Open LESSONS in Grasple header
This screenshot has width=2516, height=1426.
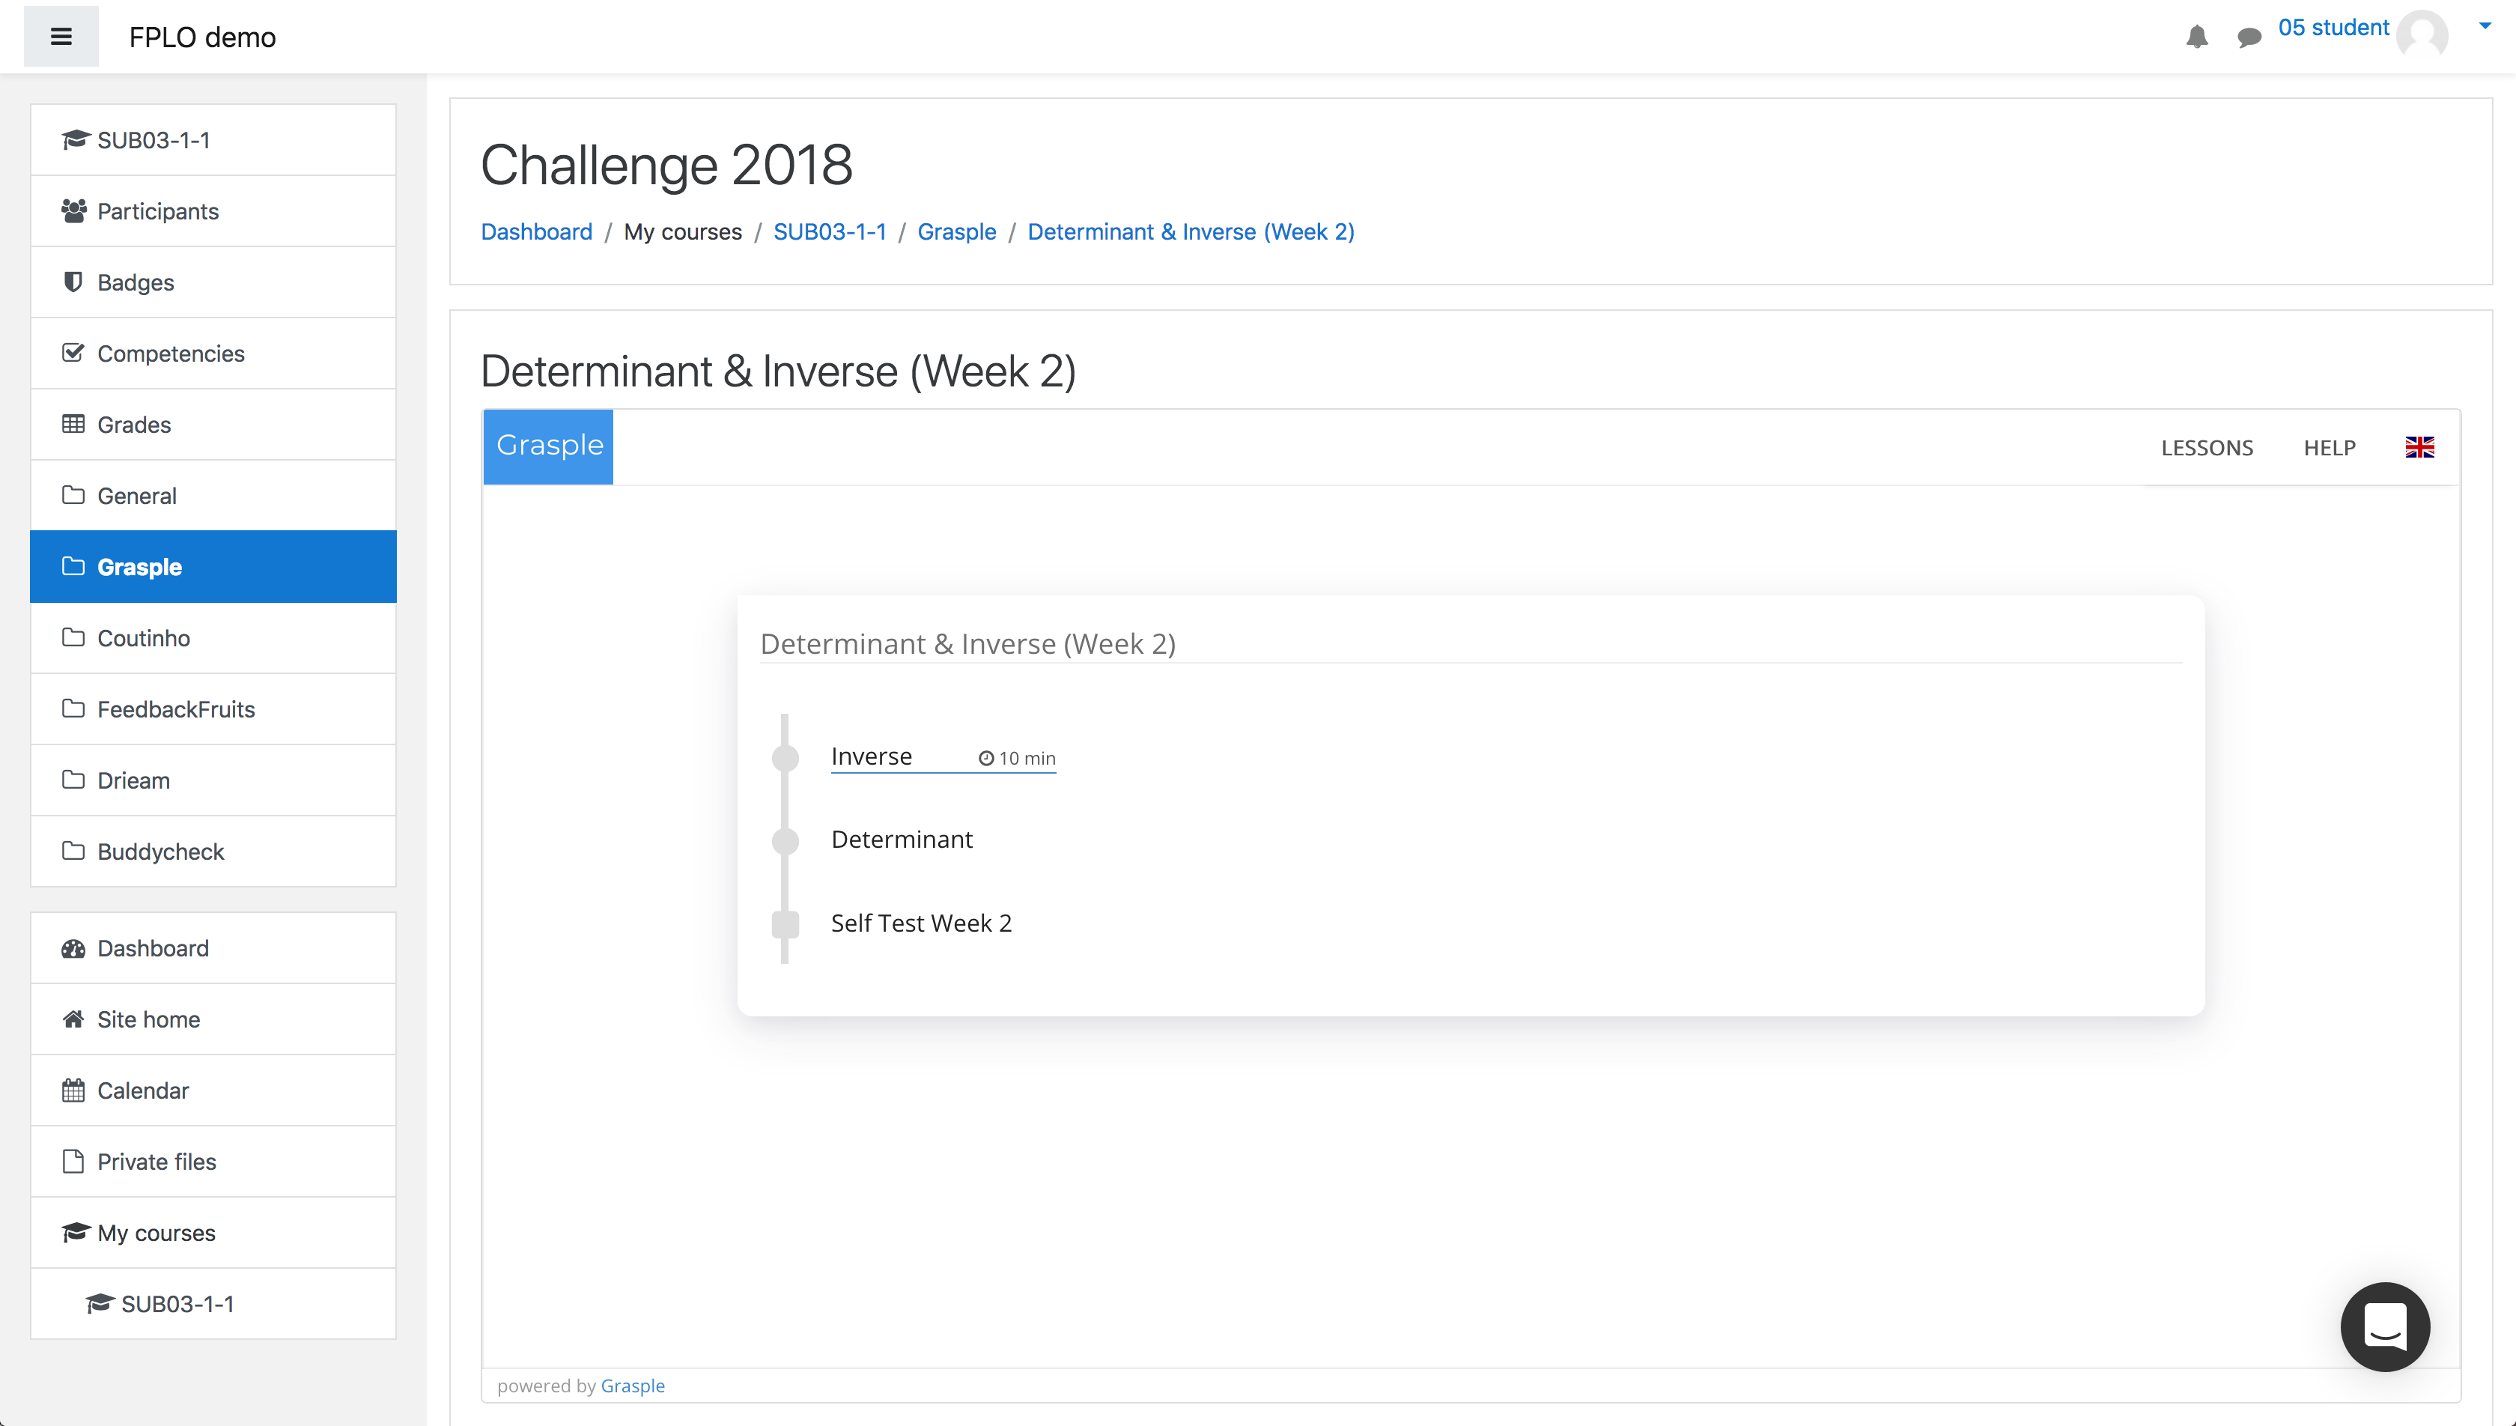click(2207, 448)
